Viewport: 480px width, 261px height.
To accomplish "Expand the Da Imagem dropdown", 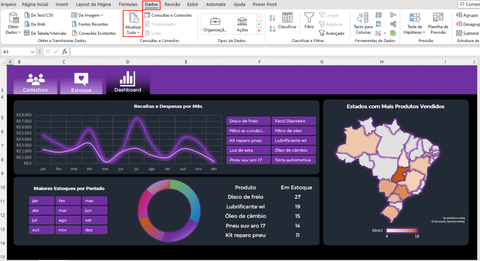I will coord(102,15).
